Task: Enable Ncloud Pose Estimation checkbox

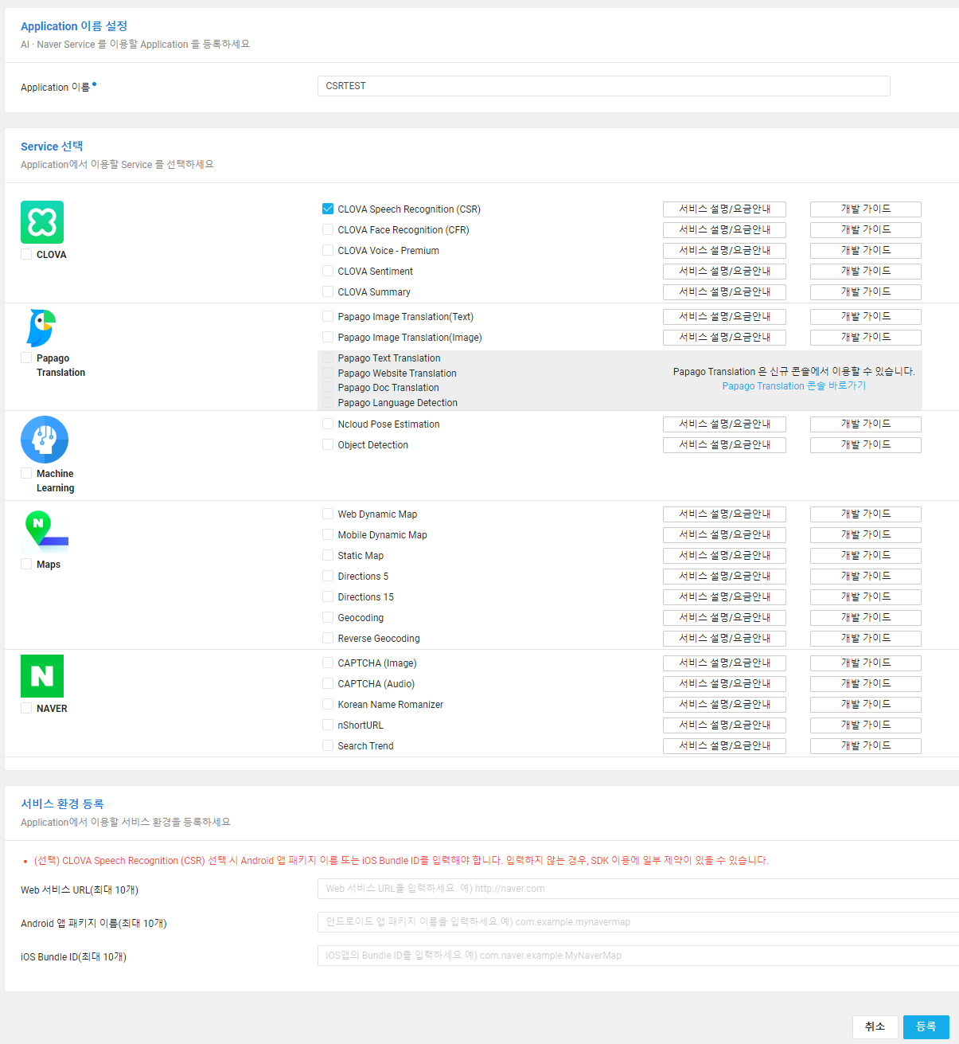Action: click(x=328, y=424)
